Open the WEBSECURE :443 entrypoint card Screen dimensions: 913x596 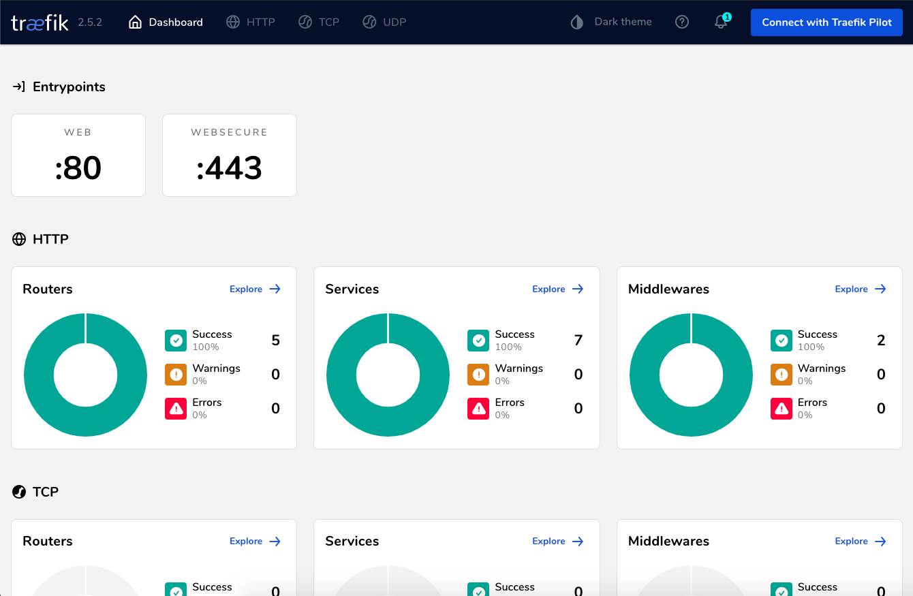click(x=229, y=155)
